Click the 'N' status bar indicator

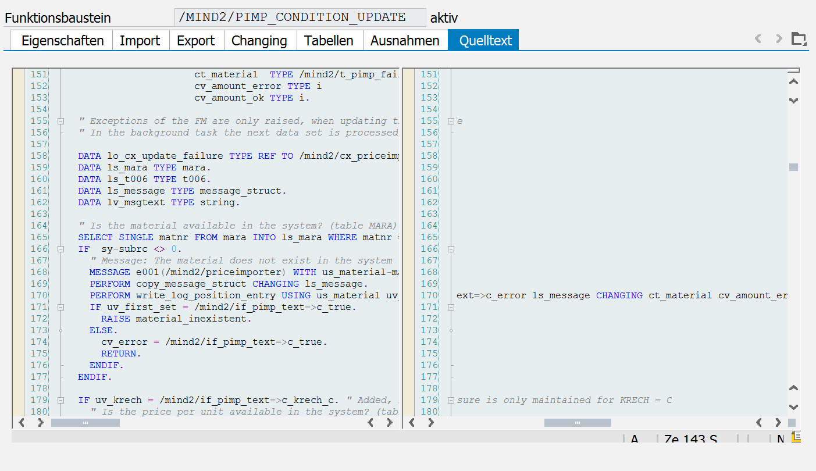[x=781, y=439]
